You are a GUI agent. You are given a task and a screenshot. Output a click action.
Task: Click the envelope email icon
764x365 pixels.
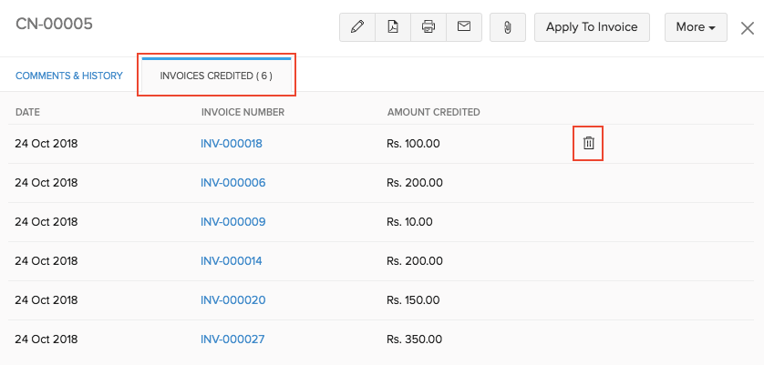pos(464,26)
